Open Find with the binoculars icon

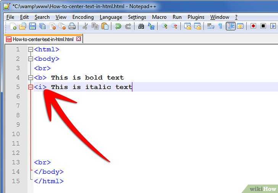(x=141, y=26)
